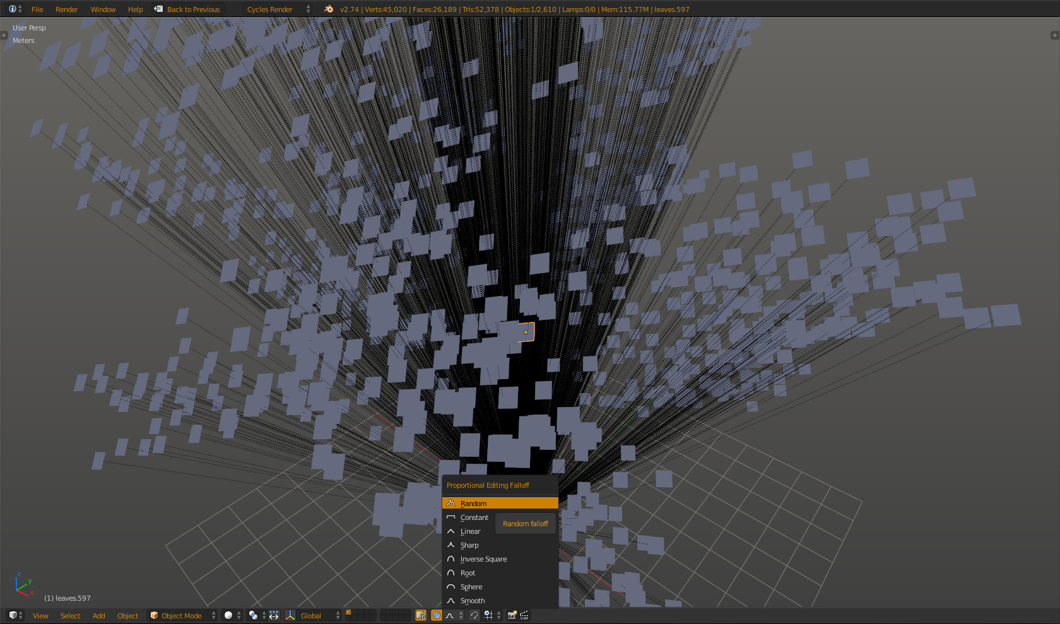Click the OpenGL render image camera icon
Viewport: 1060px width, 624px height.
[512, 615]
